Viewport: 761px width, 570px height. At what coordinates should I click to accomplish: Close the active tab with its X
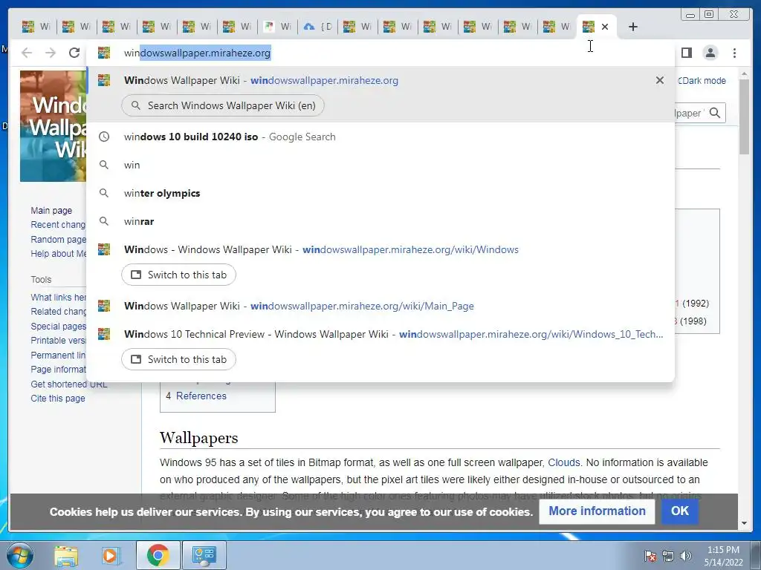(x=605, y=27)
